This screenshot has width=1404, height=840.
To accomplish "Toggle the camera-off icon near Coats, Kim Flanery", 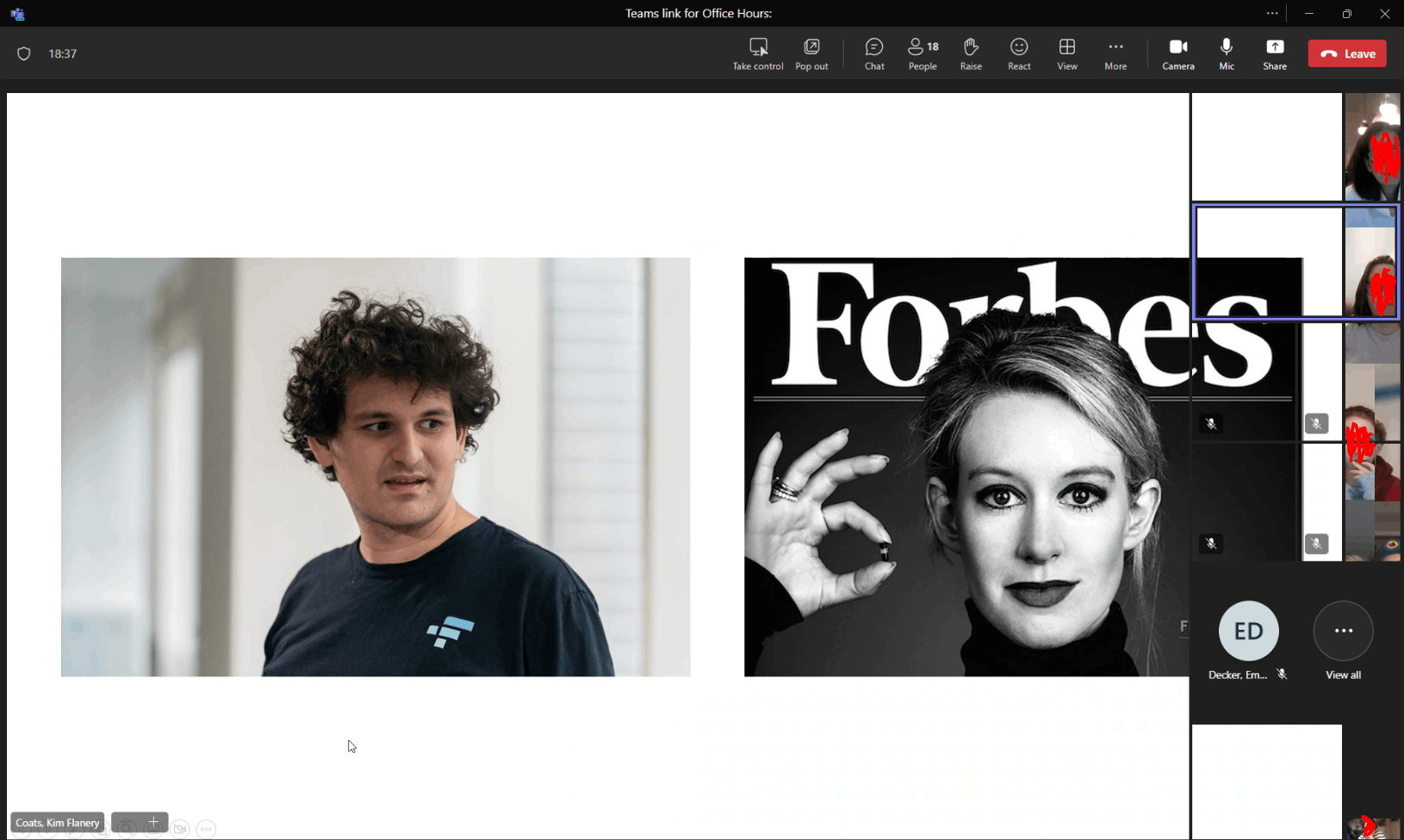I will [x=179, y=828].
